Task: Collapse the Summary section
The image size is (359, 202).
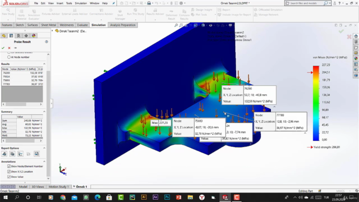Action: point(44,112)
